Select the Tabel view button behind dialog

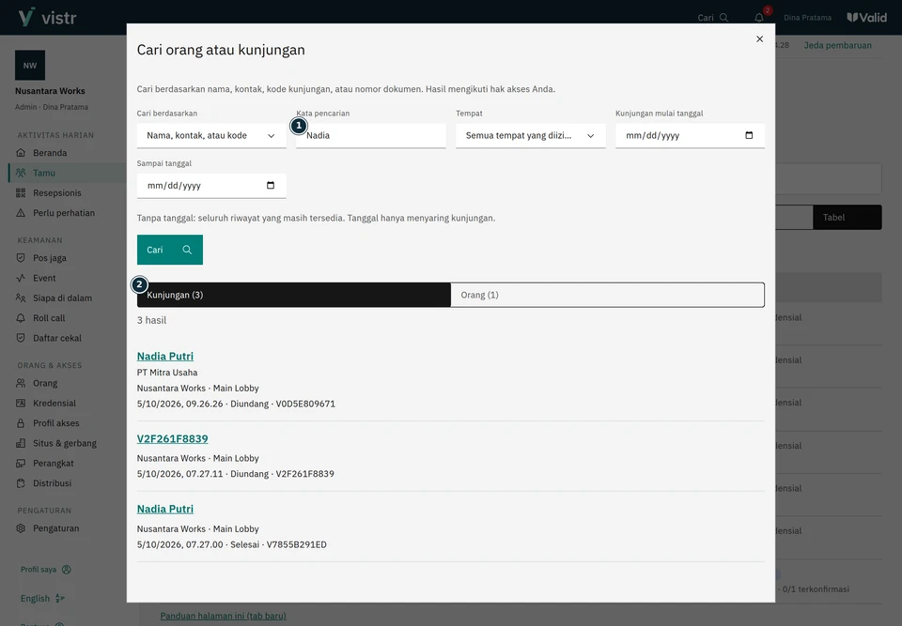click(847, 218)
